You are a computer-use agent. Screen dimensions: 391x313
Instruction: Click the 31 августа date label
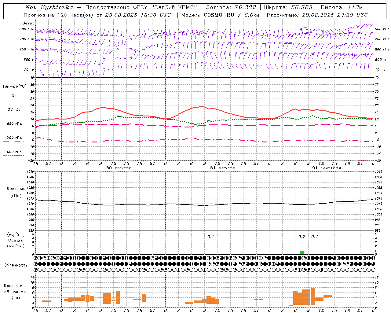[223, 168]
